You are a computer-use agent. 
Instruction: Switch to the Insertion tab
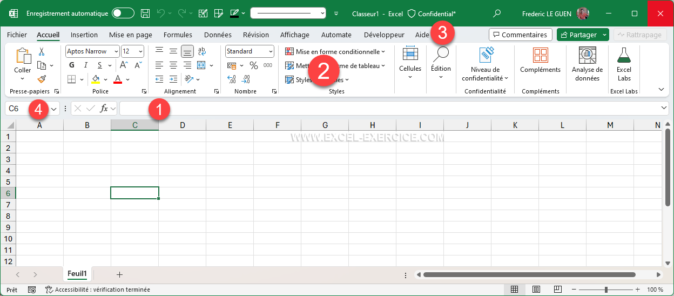point(84,35)
